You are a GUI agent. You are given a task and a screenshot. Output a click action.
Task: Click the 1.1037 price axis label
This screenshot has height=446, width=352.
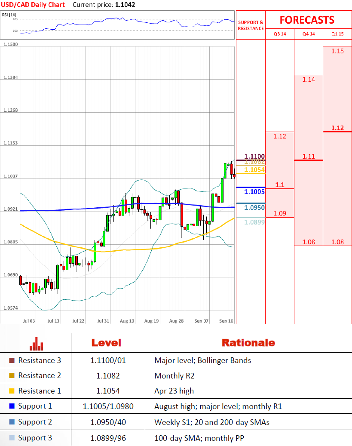pyautogui.click(x=10, y=176)
